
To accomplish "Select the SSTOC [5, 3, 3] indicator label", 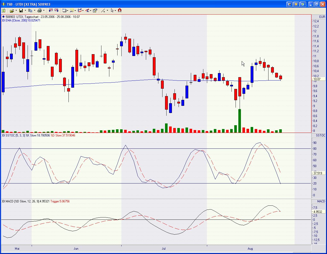I will pyautogui.click(x=15, y=135).
